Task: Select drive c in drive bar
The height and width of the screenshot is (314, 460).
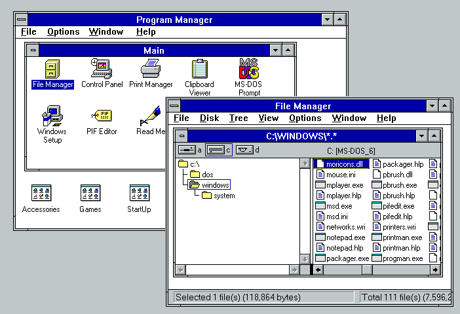Action: (x=218, y=150)
